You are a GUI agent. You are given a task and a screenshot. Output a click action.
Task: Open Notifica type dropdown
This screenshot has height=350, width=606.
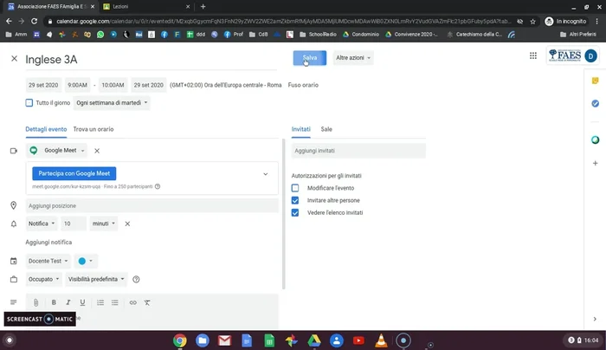coord(42,224)
